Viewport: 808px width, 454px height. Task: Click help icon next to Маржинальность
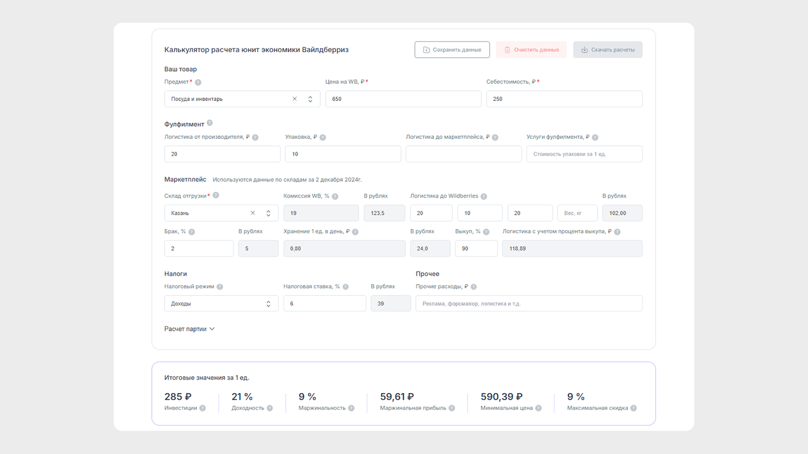pyautogui.click(x=351, y=408)
